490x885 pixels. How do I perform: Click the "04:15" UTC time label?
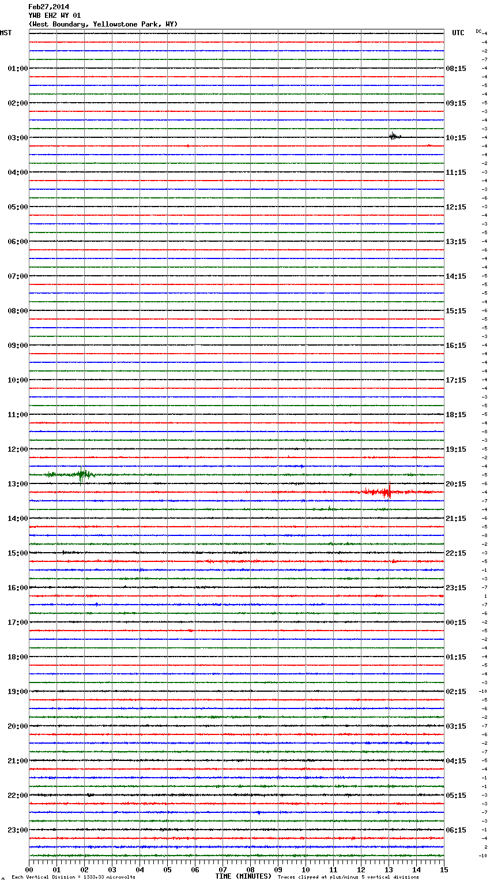[x=456, y=761]
